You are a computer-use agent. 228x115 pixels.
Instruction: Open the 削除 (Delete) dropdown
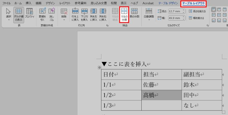[64, 14]
